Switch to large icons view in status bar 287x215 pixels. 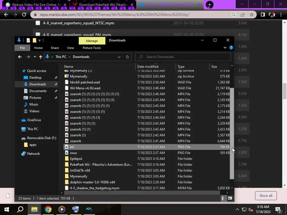[x=230, y=198]
